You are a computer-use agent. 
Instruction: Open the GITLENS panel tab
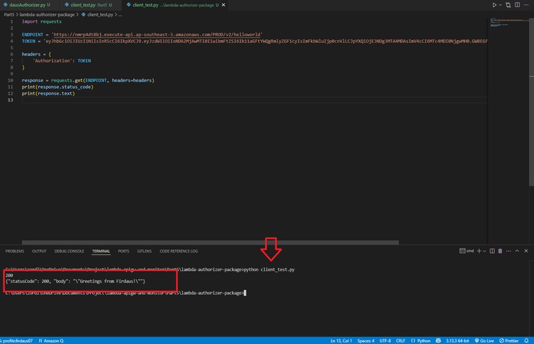(144, 251)
